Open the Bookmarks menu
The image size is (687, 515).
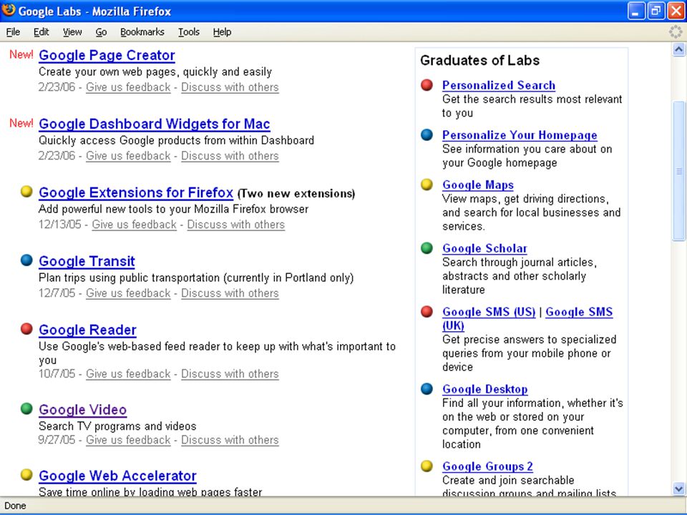142,32
